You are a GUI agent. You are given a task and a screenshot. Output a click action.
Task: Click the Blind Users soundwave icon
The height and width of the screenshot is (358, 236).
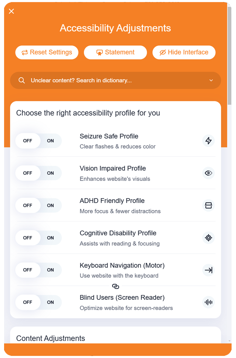pos(208,302)
